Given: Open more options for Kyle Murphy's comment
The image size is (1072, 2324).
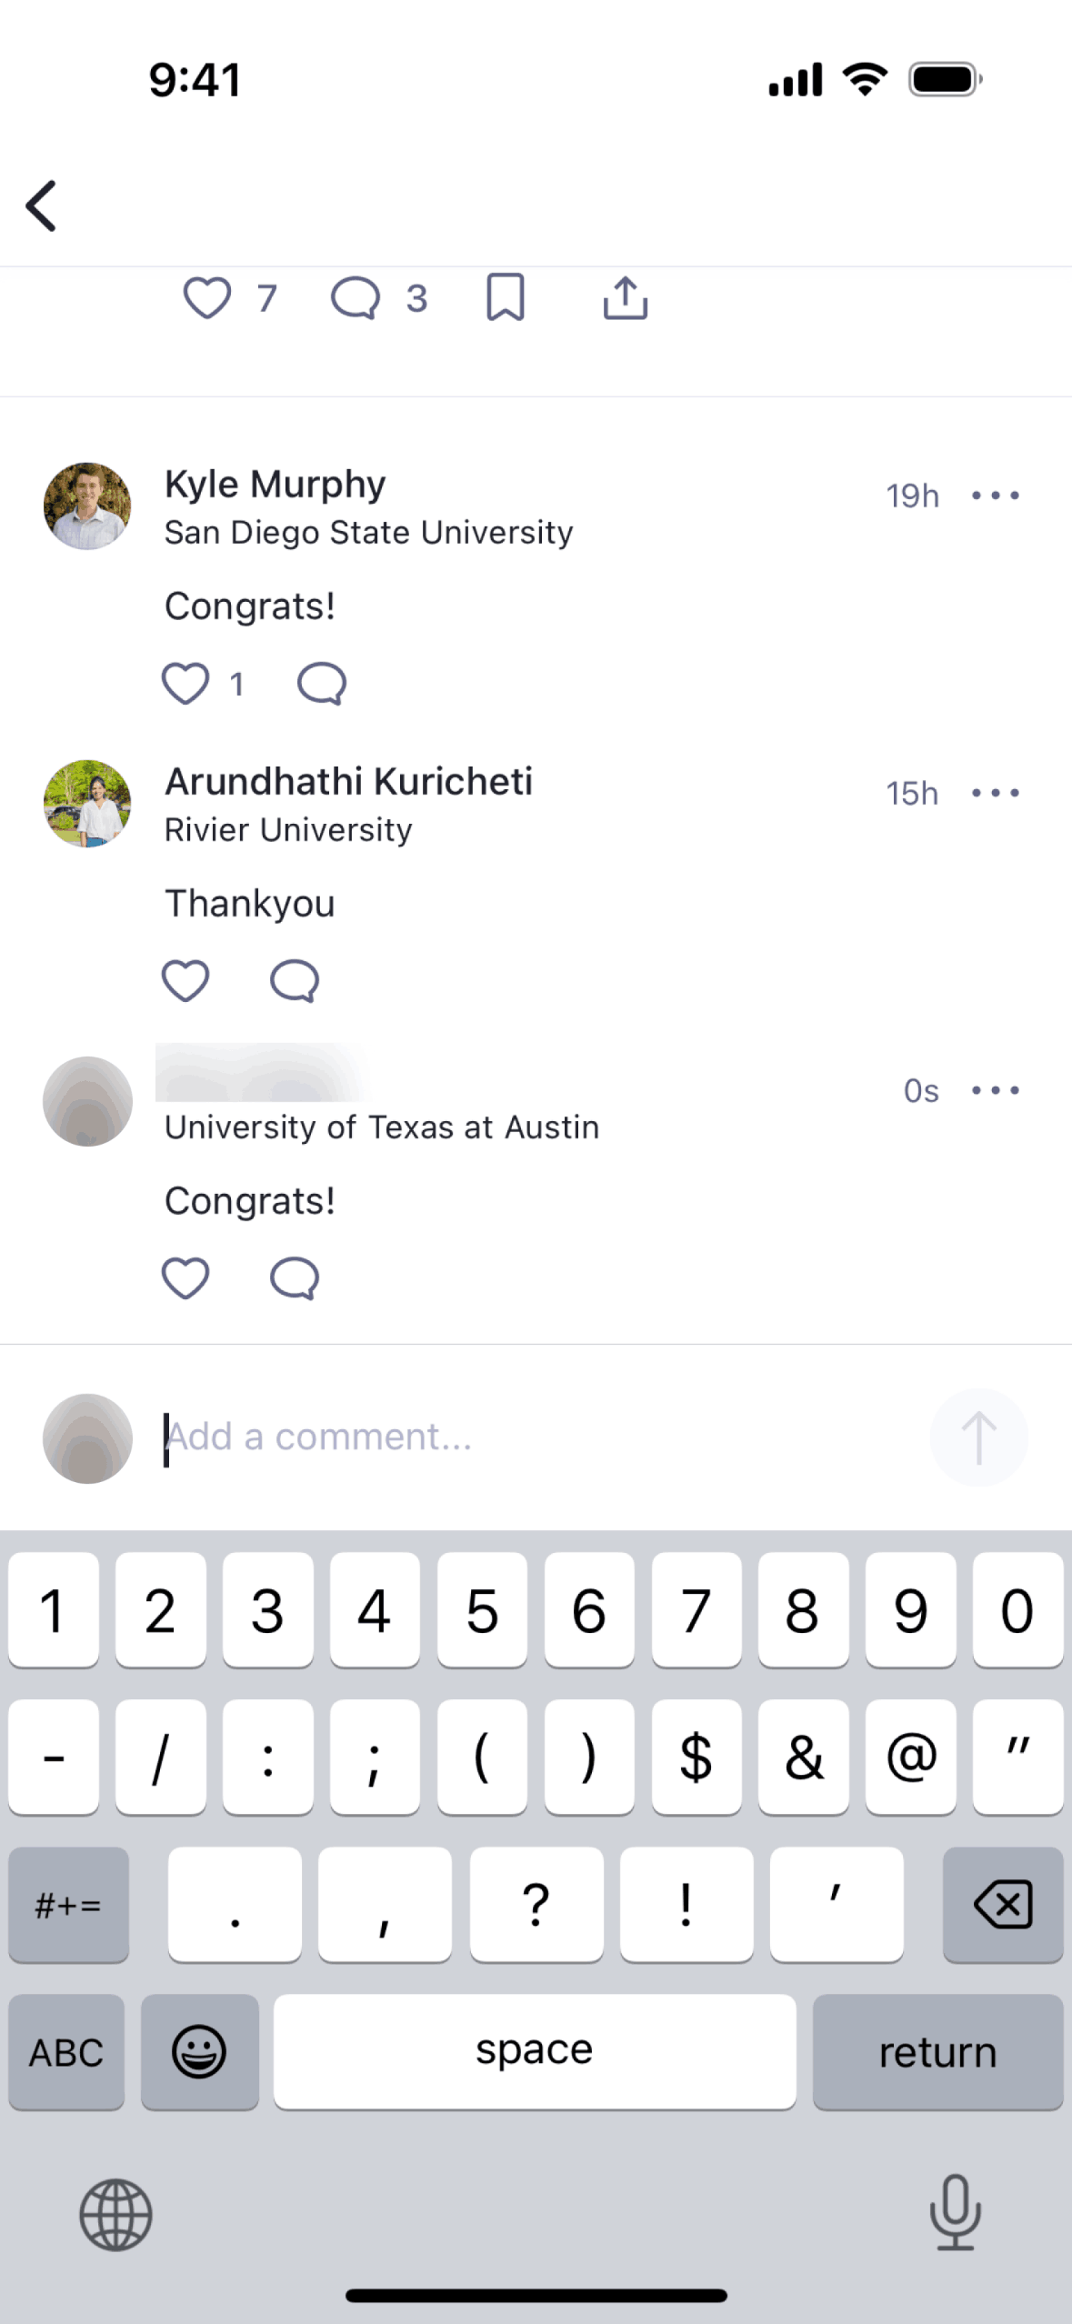Looking at the screenshot, I should [x=995, y=496].
